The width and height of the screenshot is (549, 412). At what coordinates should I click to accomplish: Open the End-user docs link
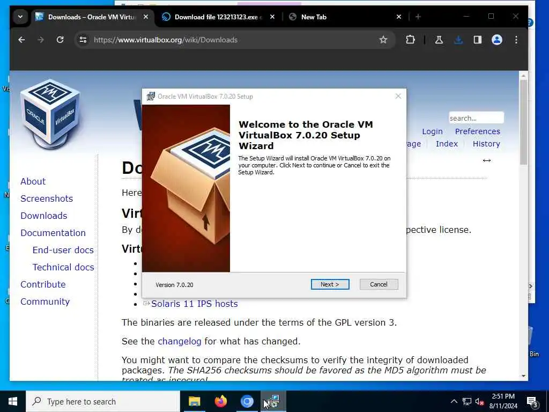pyautogui.click(x=63, y=250)
